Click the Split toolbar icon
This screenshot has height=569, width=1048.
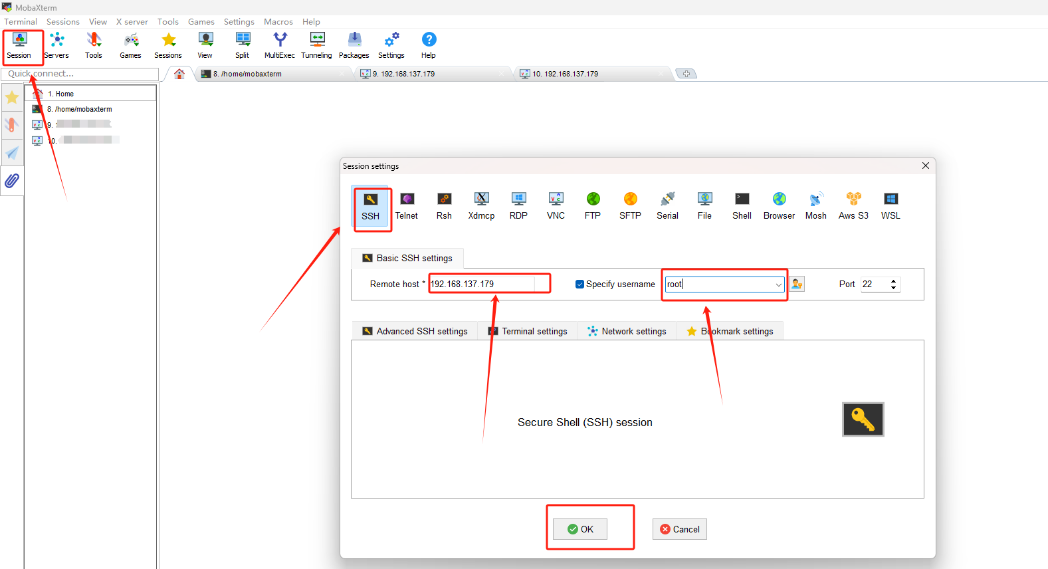pos(243,46)
